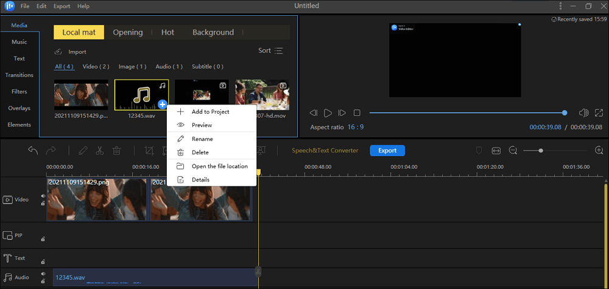Image resolution: width=609 pixels, height=289 pixels.
Task: Select Open the file location option
Action: [x=219, y=166]
